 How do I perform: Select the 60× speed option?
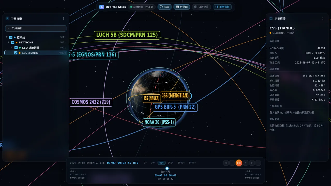click(162, 163)
